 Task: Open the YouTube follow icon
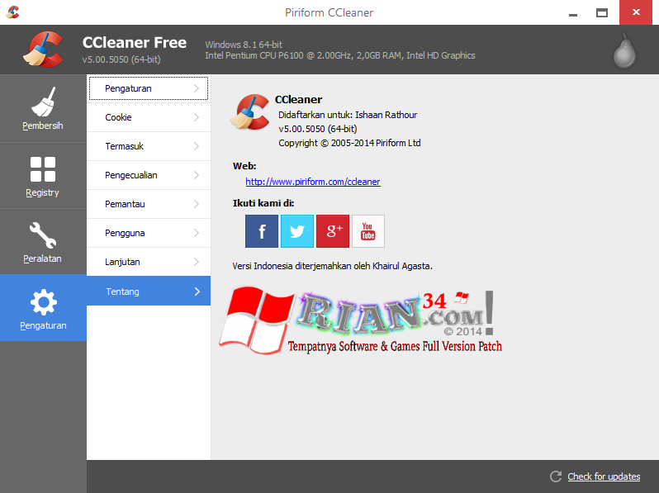click(x=368, y=231)
